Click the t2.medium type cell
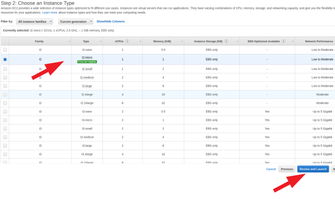Image resolution: width=335 pixels, height=199 pixels. 87,77
